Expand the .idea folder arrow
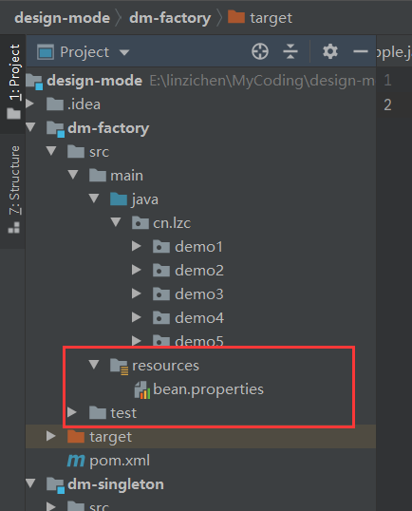Screen dimensions: 412x511 [30, 104]
